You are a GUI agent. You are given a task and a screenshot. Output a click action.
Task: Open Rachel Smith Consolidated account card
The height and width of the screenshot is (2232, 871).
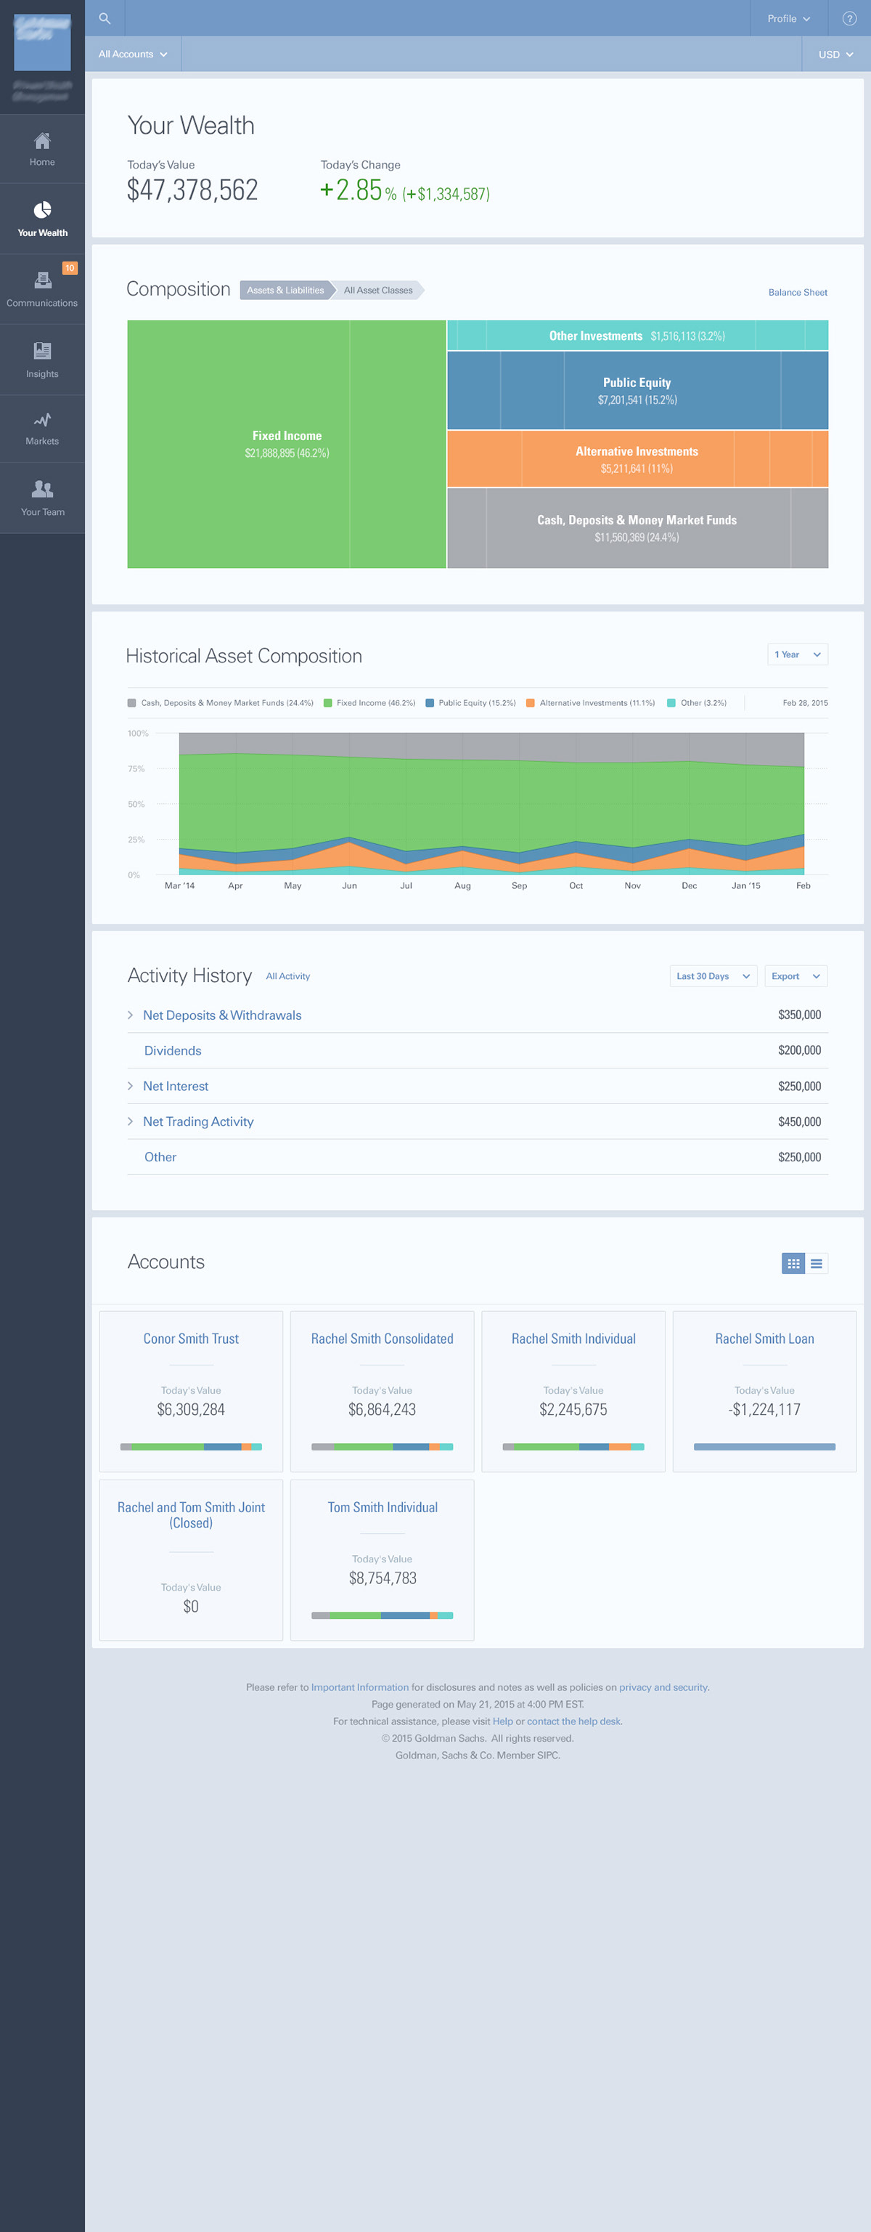382,1392
